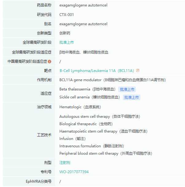Click Infusion (输注) entry
This screenshot has width=185, height=187.
tap(72, 139)
